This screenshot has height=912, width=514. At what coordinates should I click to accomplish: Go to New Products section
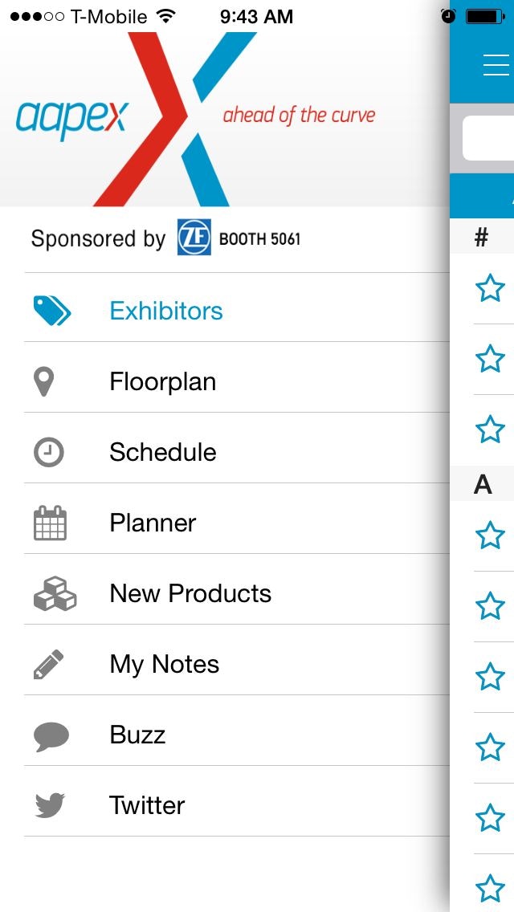[190, 594]
